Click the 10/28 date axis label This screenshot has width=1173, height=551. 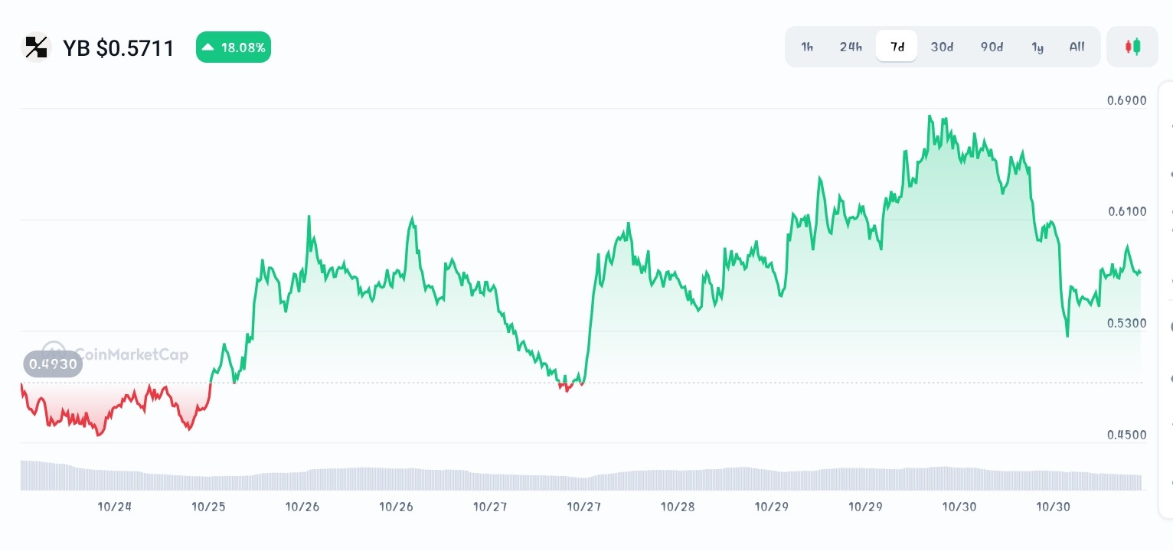click(x=678, y=507)
